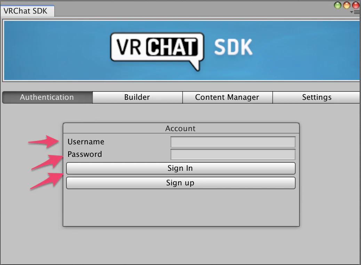Open the window options menu icon
This screenshot has width=361, height=265.
tap(355, 12)
